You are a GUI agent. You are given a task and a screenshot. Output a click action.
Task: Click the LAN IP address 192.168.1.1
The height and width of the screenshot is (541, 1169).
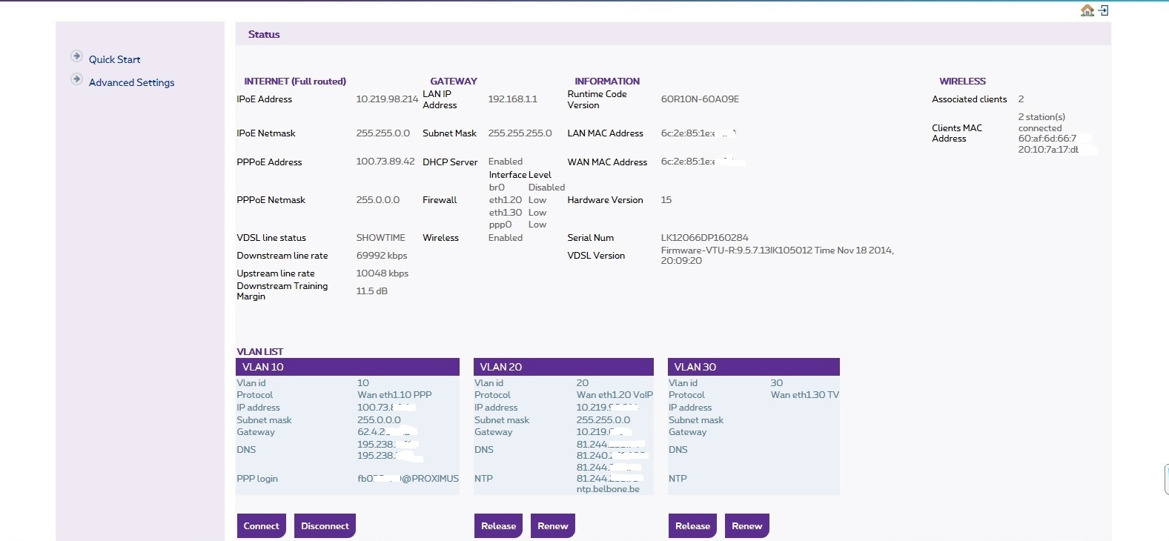(512, 99)
